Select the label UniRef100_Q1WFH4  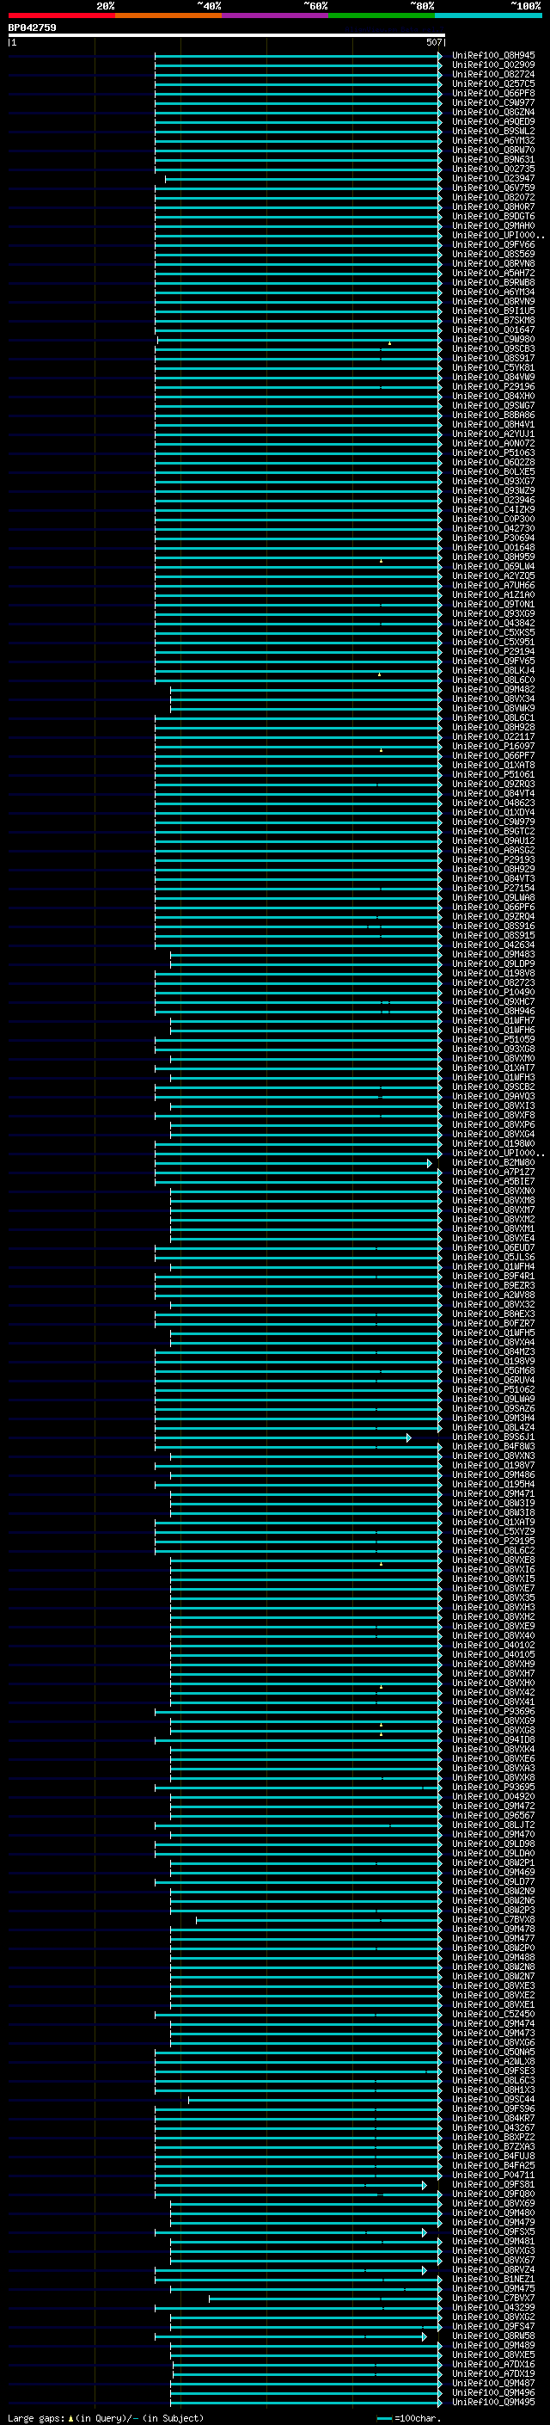click(x=493, y=1267)
